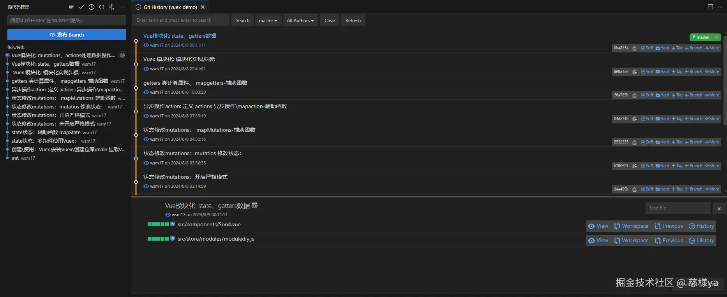The image size is (727, 297).
Task: Click the Find file input
Action: click(678, 208)
